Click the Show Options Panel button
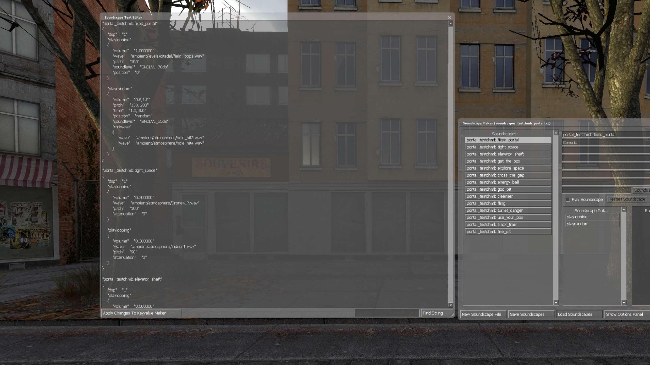Image resolution: width=650 pixels, height=365 pixels. [x=627, y=314]
